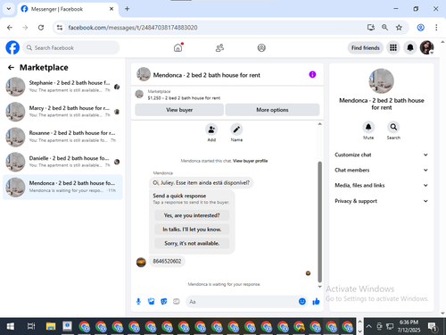
Task: Send quick reply In talks. I'll let you know.
Action: click(192, 230)
